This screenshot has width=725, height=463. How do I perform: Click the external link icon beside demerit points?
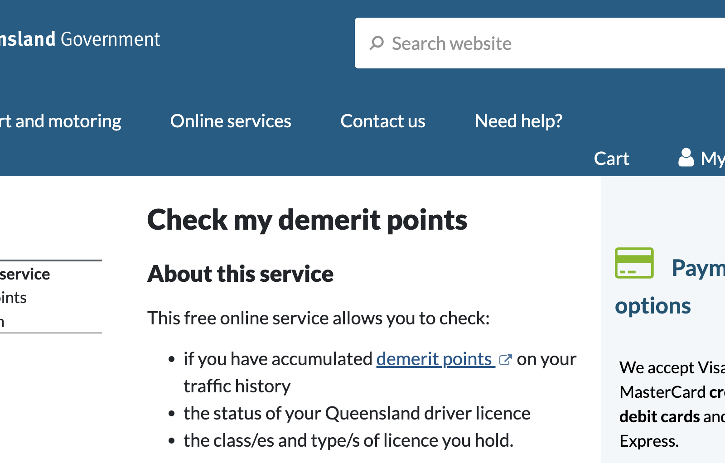click(505, 360)
